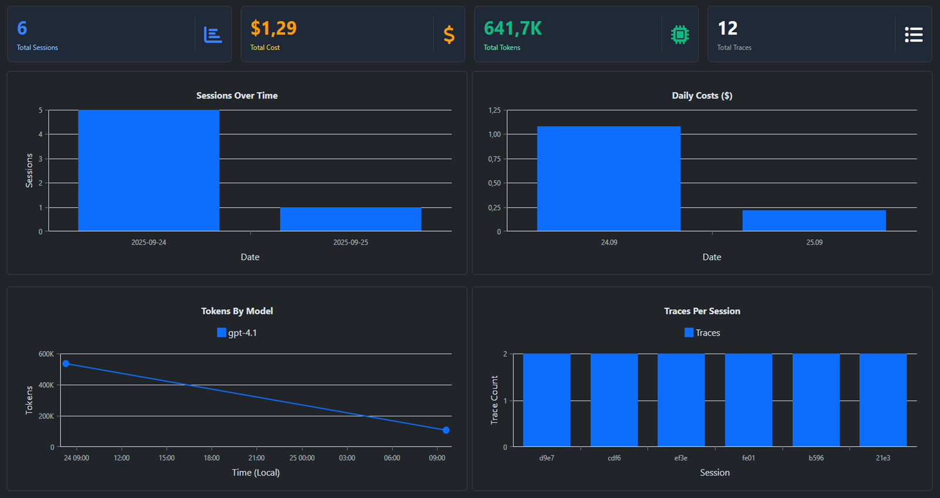Select the fe01 session trace bar

(x=748, y=400)
